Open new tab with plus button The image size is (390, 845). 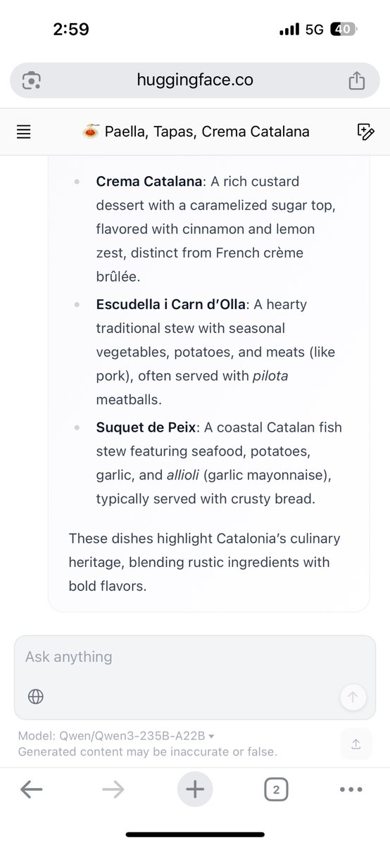[x=195, y=790]
